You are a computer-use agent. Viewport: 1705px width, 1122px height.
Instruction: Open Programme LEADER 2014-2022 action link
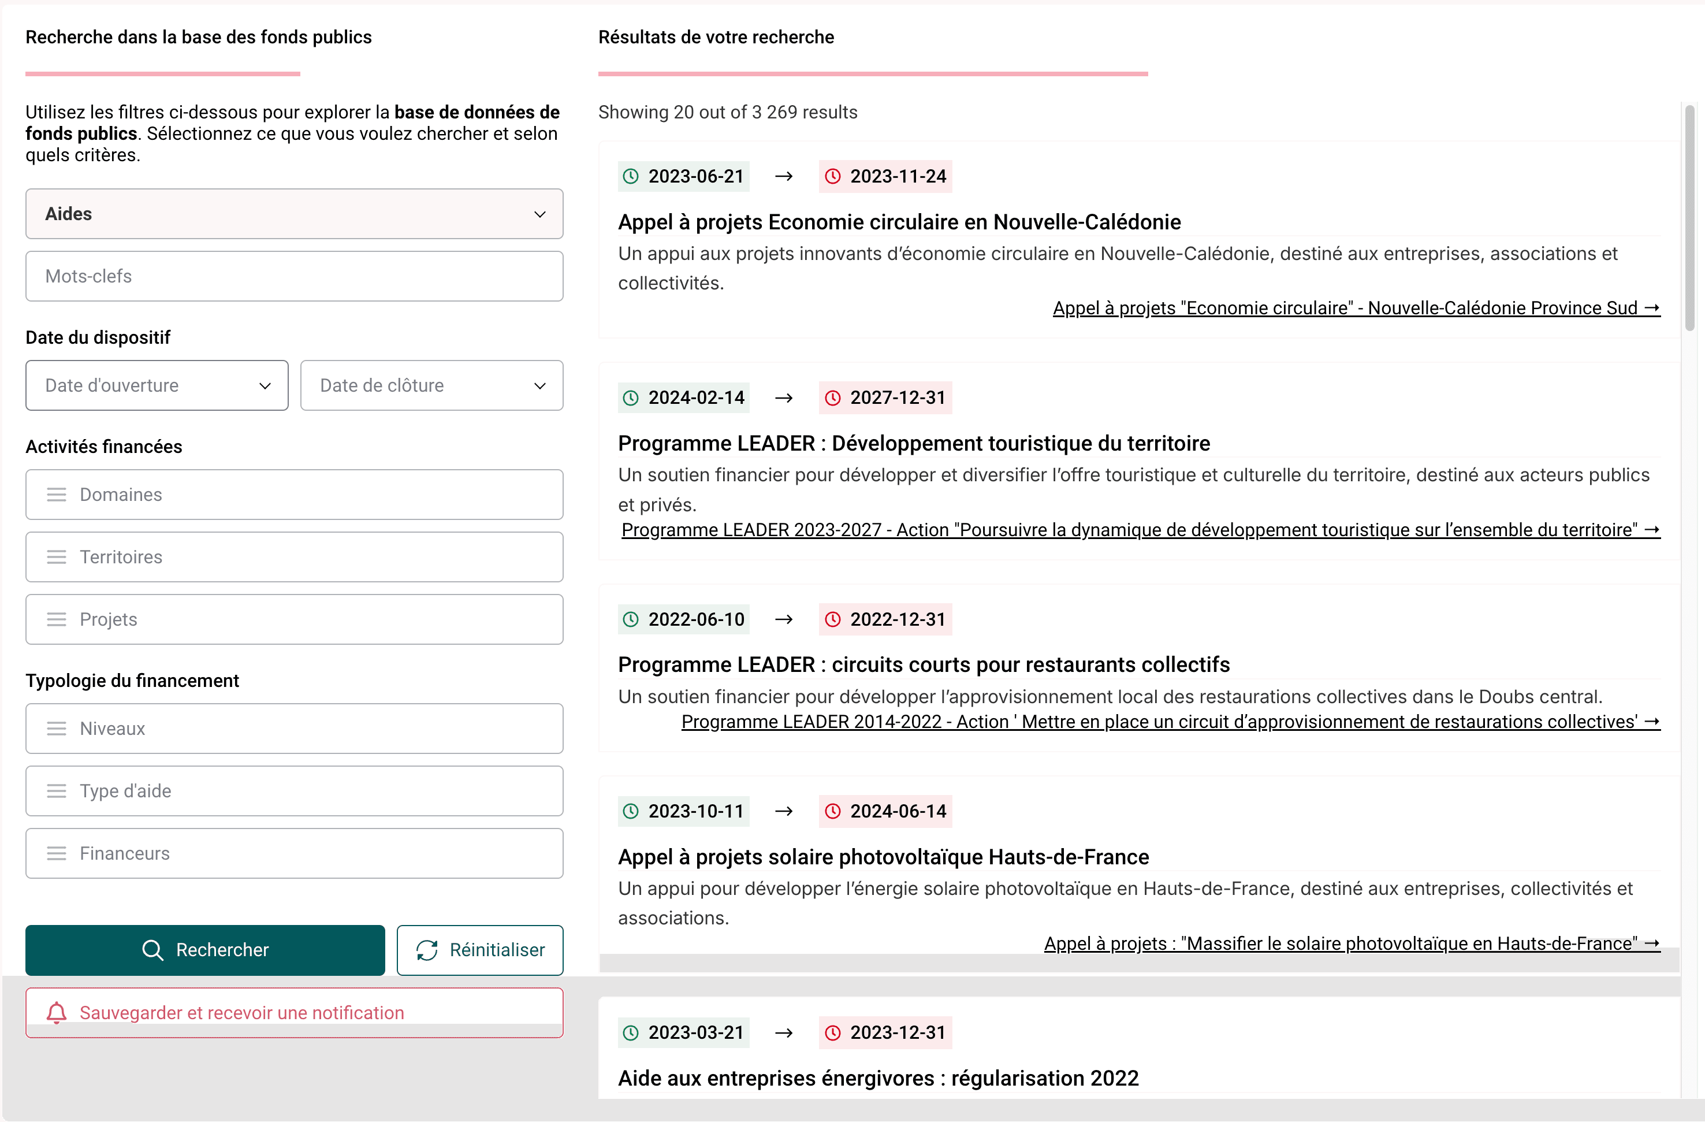point(1171,722)
